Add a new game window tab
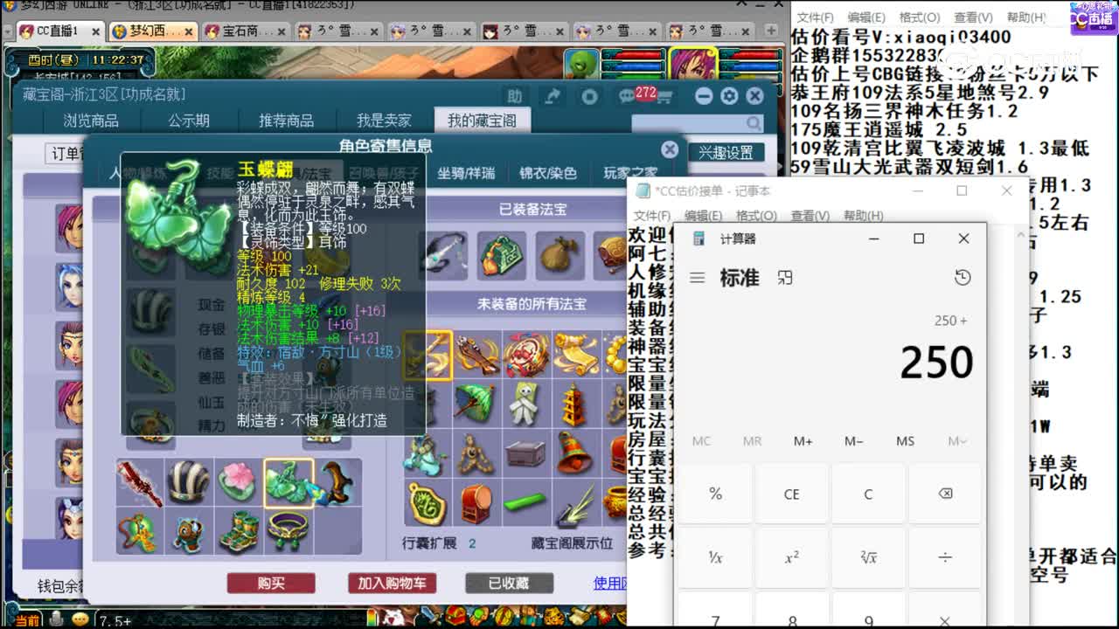1119x629 pixels. coord(771,31)
